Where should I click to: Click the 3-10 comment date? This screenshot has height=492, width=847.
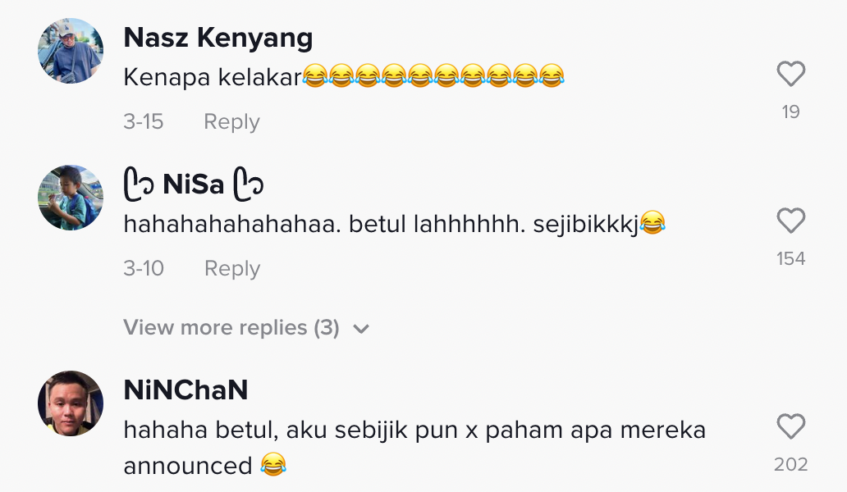coord(144,268)
